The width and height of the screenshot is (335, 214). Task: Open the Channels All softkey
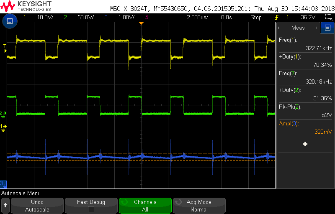(x=145, y=206)
